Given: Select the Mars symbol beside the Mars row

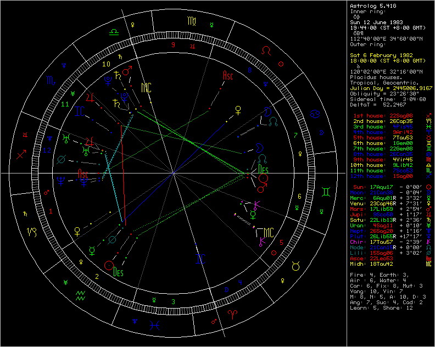Looking at the screenshot, I should 431,209.
